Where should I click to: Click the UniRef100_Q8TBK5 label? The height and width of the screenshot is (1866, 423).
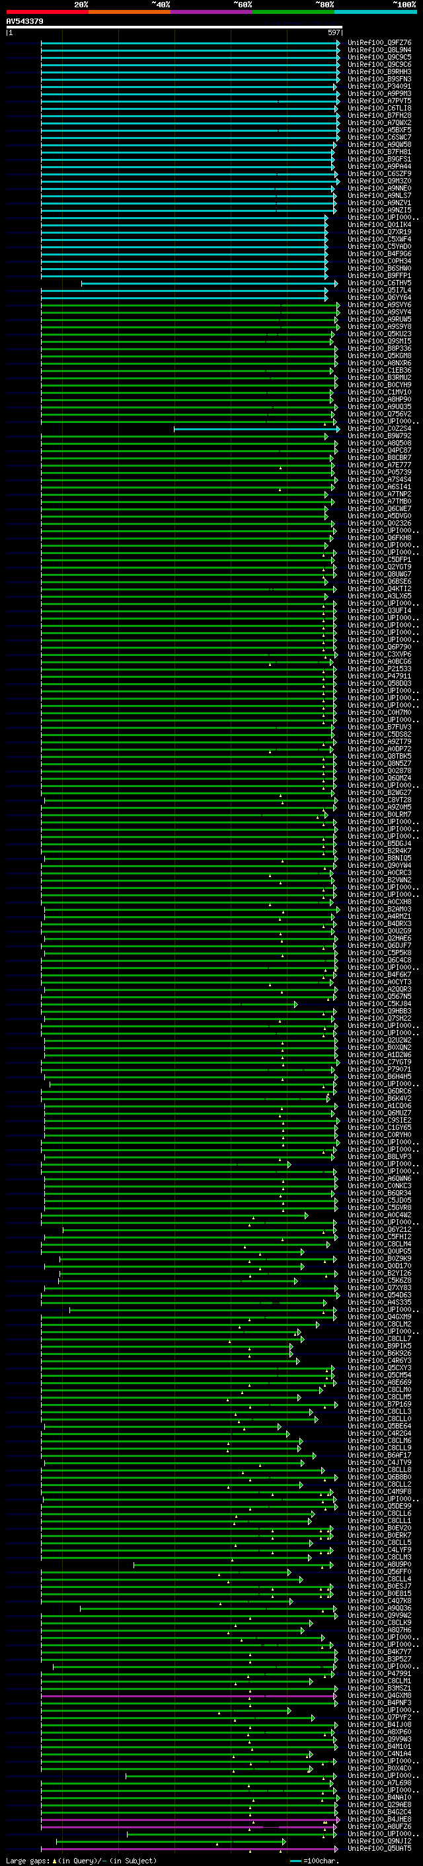tap(379, 756)
